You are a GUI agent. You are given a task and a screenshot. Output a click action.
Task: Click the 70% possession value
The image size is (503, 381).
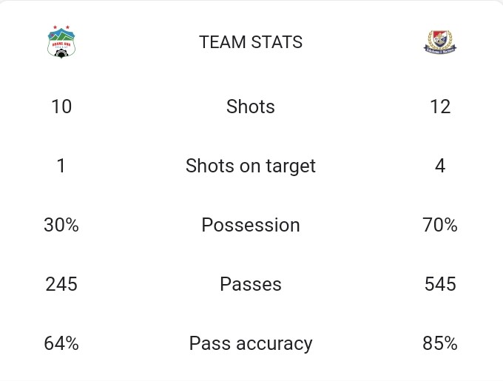coord(440,225)
